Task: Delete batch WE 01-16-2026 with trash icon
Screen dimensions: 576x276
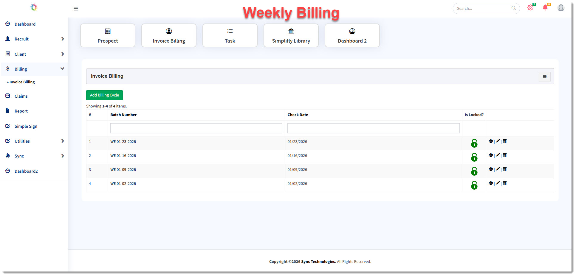Action: pyautogui.click(x=505, y=155)
